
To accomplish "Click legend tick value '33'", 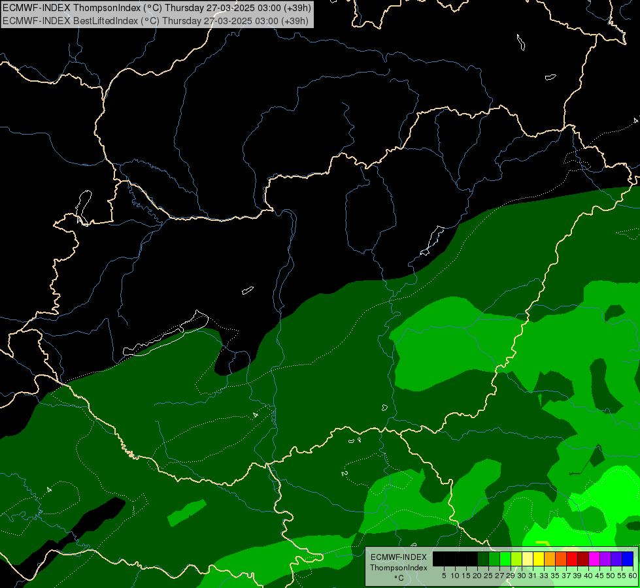I will pos(544,576).
